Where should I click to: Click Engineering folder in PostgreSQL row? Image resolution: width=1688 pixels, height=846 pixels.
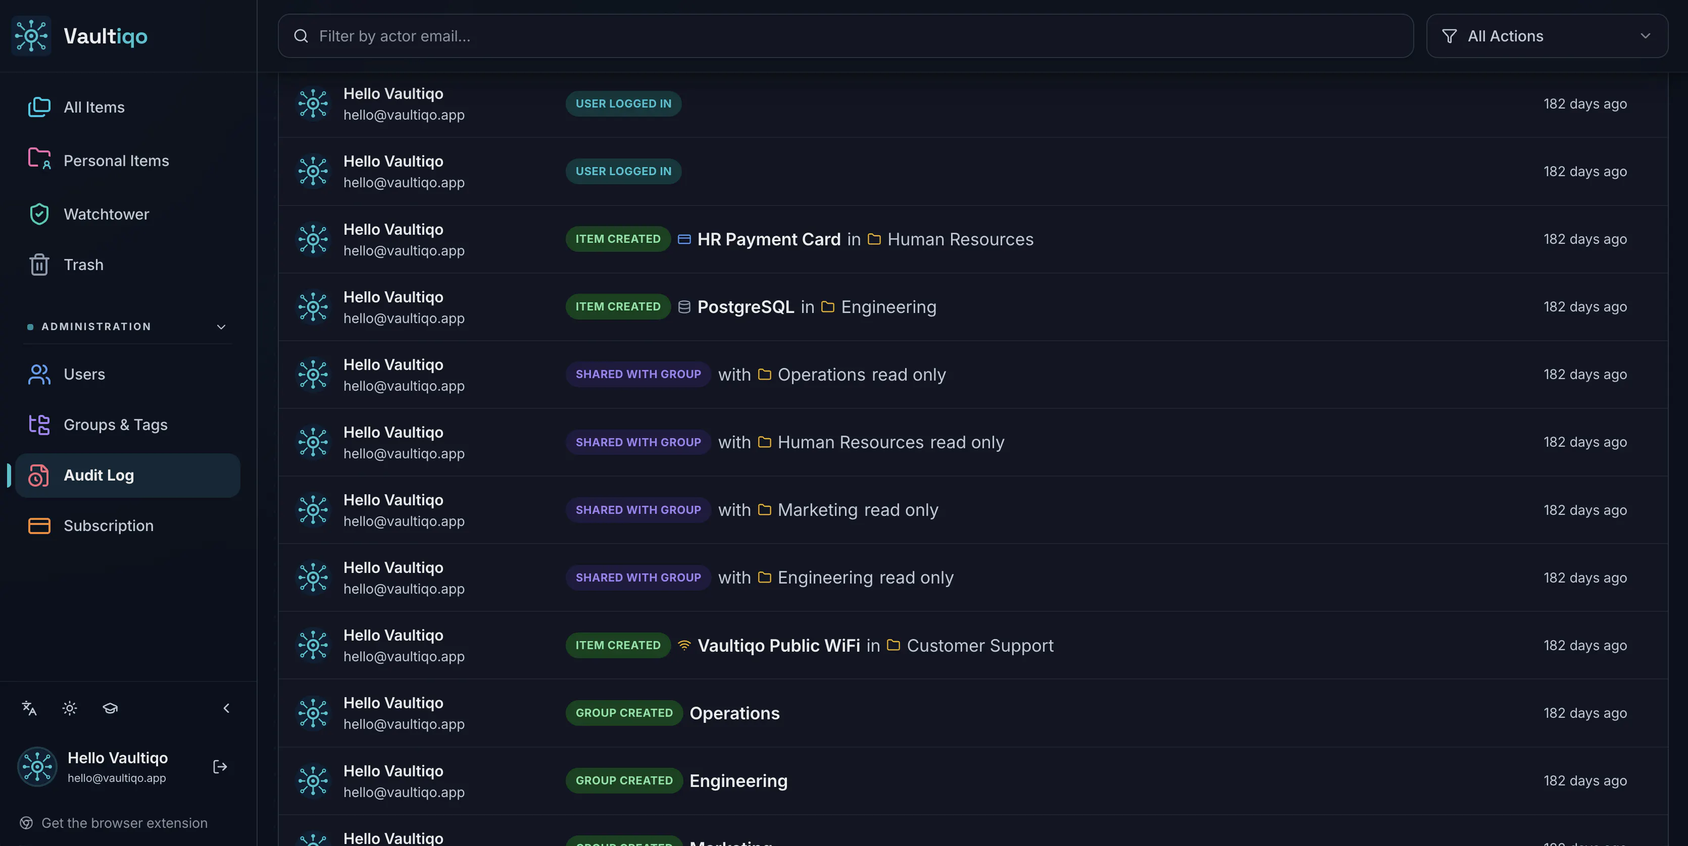click(888, 306)
